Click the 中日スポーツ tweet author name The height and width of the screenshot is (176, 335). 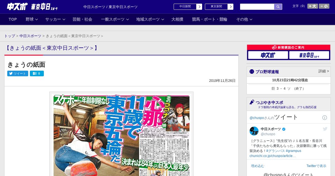pos(271,129)
